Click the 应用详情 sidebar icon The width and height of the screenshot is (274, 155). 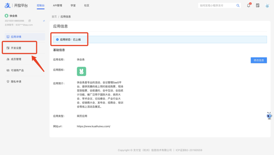[x=8, y=37]
